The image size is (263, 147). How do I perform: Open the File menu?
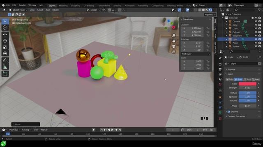point(8,5)
